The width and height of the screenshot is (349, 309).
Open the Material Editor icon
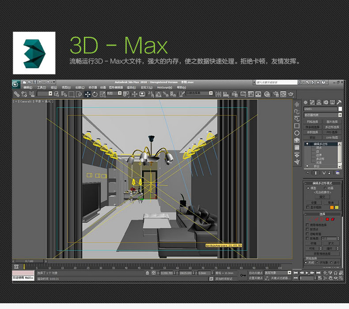(x=267, y=94)
